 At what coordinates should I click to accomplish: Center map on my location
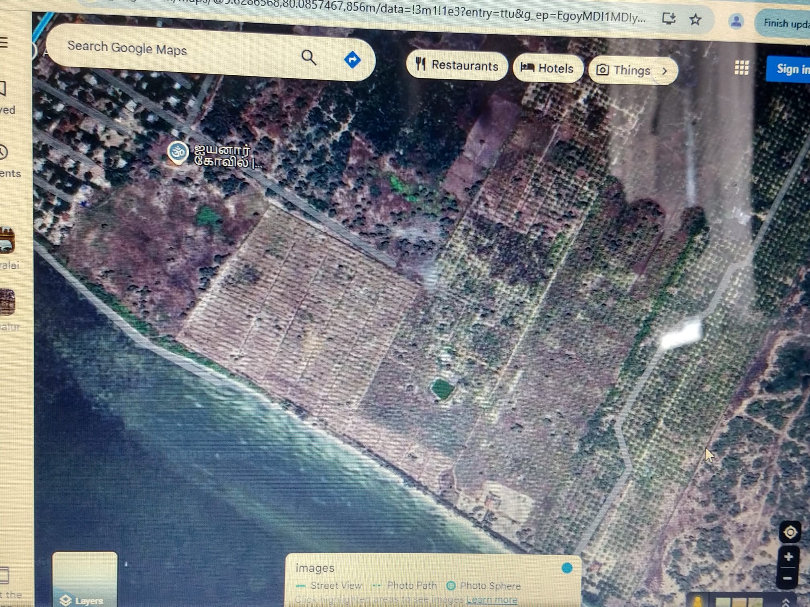(x=790, y=532)
